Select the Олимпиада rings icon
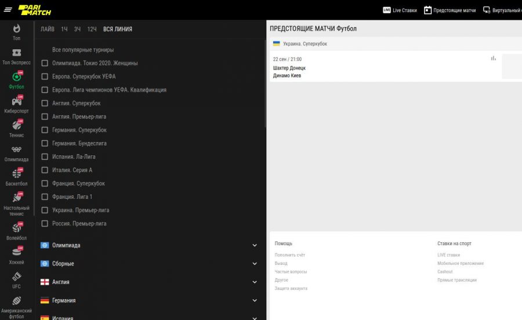Image resolution: width=522 pixels, height=320 pixels. click(16, 150)
